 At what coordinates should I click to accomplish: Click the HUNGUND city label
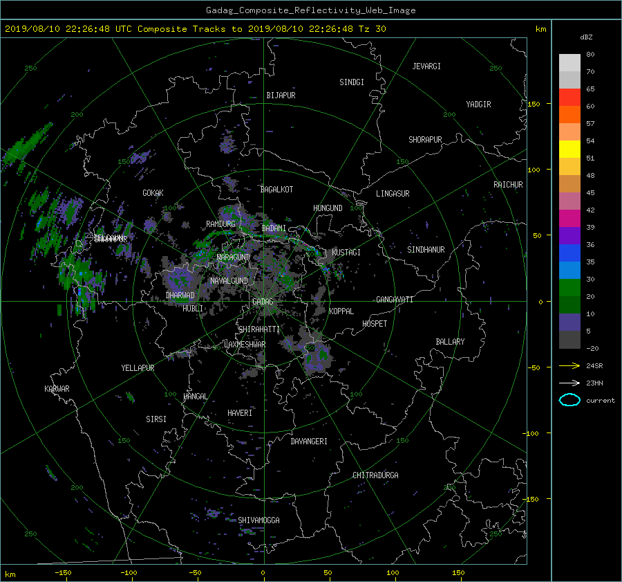(x=328, y=208)
